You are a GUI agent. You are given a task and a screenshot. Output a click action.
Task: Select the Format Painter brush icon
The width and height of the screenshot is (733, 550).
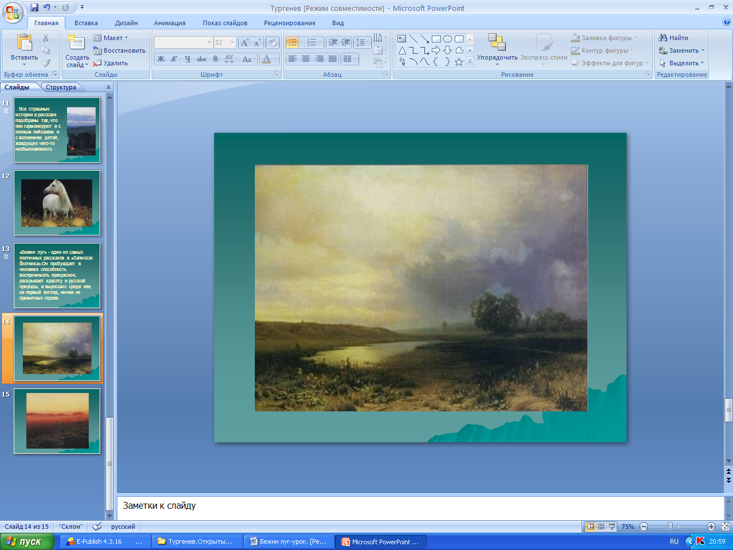(x=46, y=63)
